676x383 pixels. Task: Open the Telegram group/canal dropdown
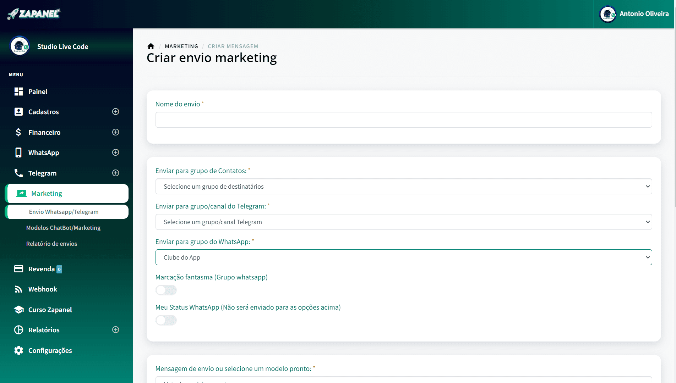[x=403, y=222]
